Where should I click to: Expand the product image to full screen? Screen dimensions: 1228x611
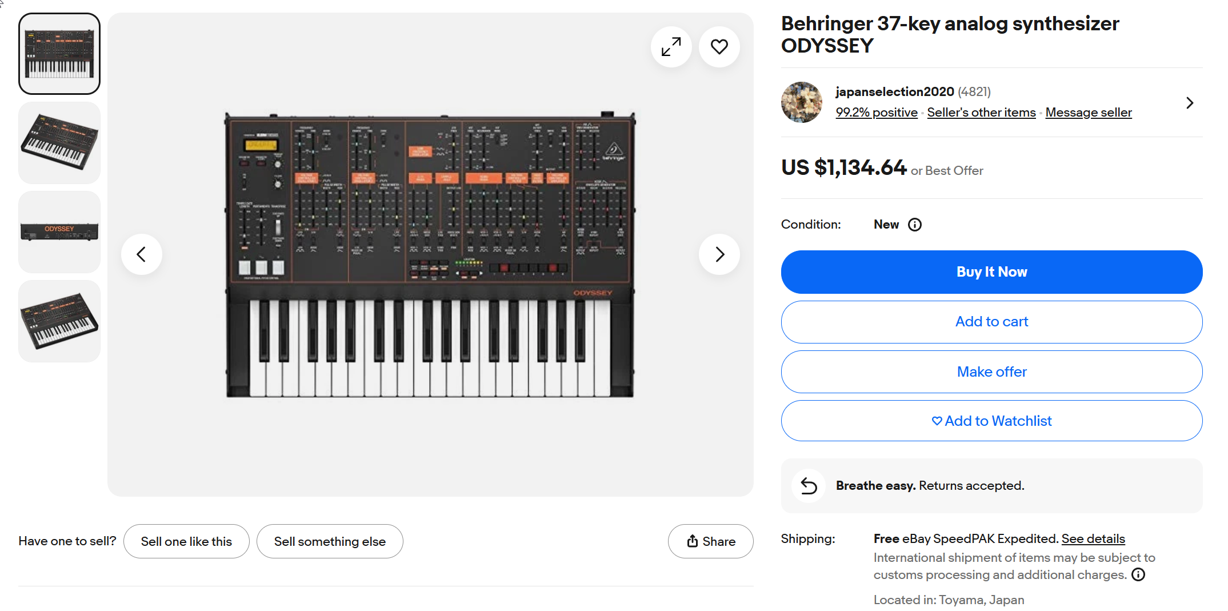[671, 47]
